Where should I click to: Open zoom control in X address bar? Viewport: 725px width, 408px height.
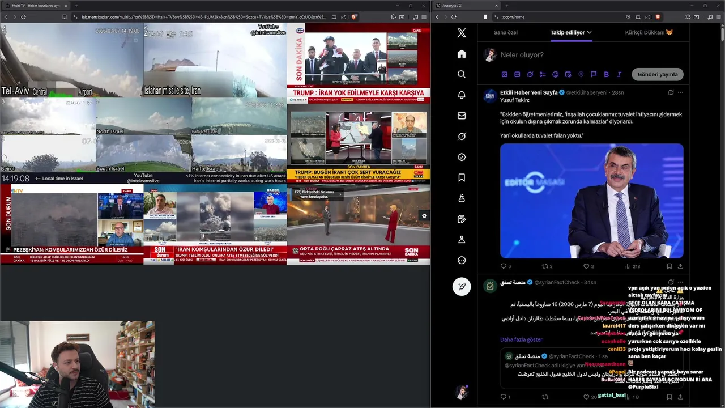(x=628, y=17)
